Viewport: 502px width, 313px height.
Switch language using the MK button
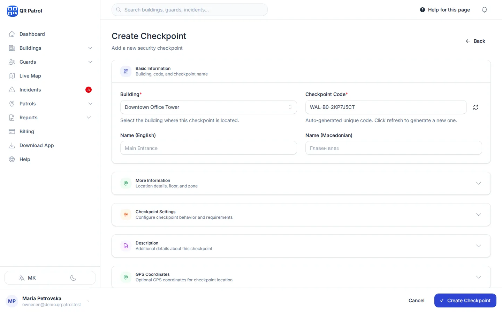27,278
